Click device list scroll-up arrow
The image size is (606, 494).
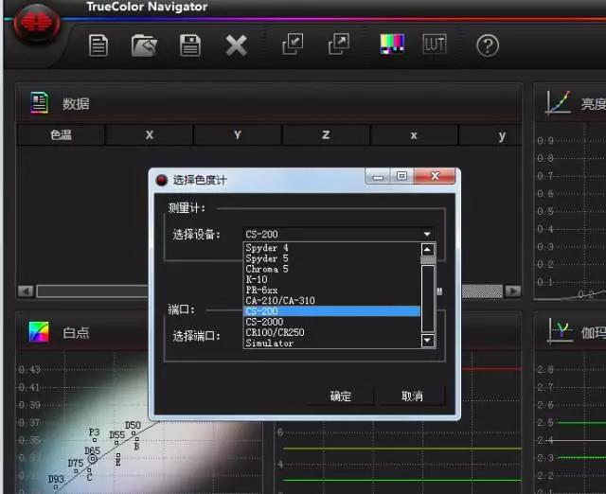pyautogui.click(x=427, y=250)
